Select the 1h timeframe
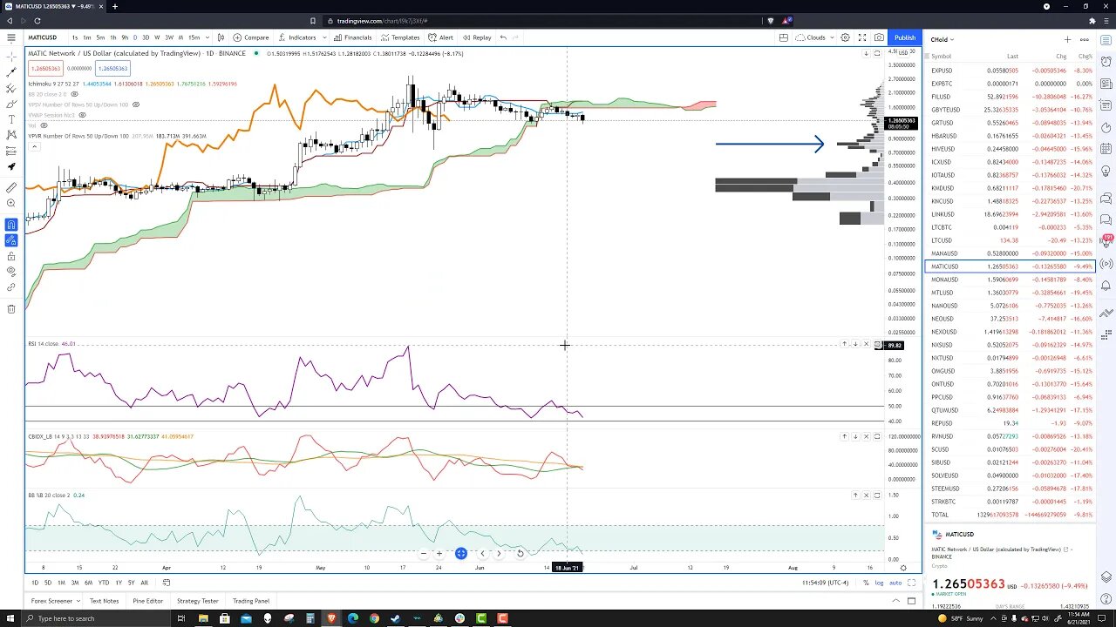Image resolution: width=1116 pixels, height=627 pixels. point(112,37)
